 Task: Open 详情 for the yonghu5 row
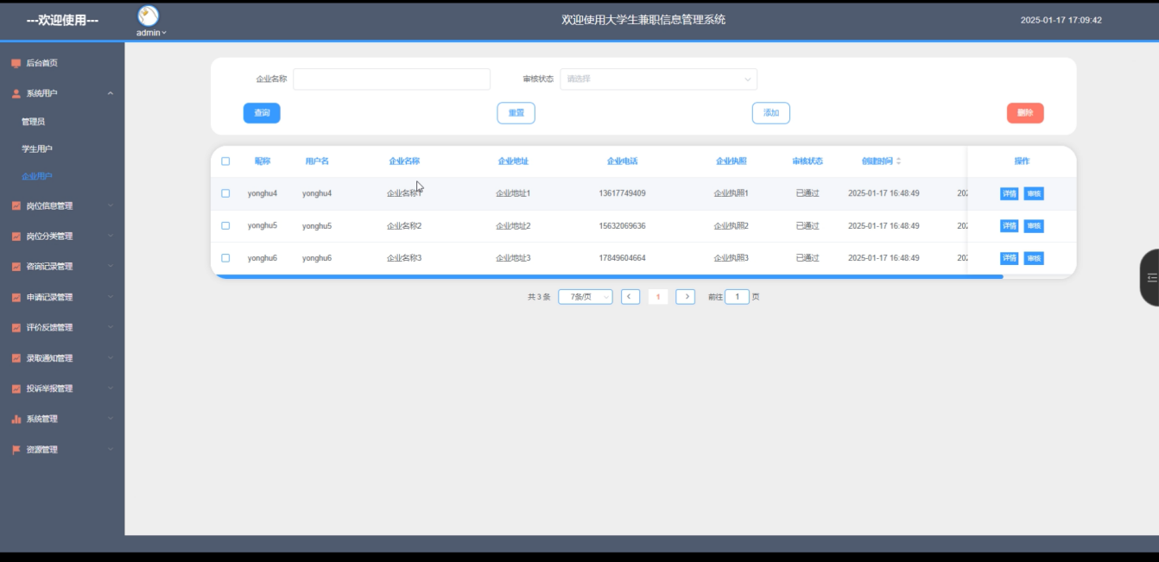pos(1010,226)
